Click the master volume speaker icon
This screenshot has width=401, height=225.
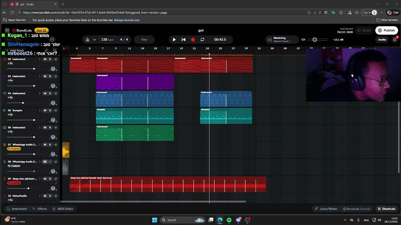click(303, 40)
